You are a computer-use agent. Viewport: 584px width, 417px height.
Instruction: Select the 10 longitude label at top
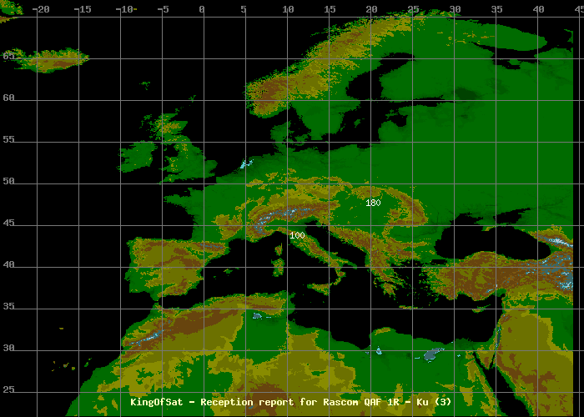(x=288, y=9)
